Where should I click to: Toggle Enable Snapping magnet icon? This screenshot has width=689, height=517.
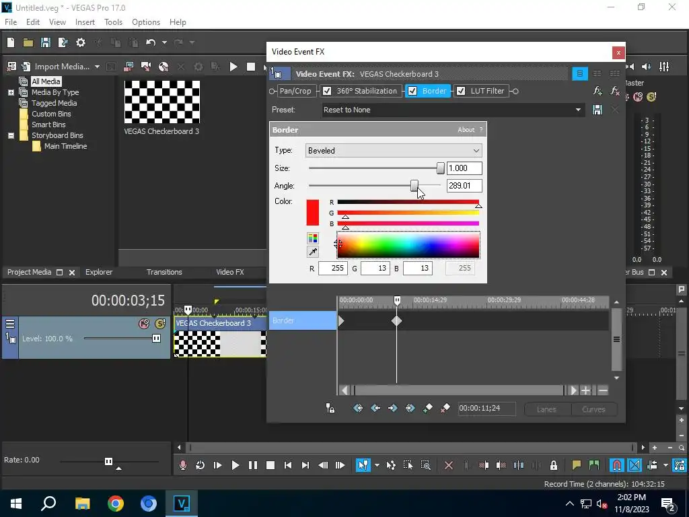pos(617,465)
